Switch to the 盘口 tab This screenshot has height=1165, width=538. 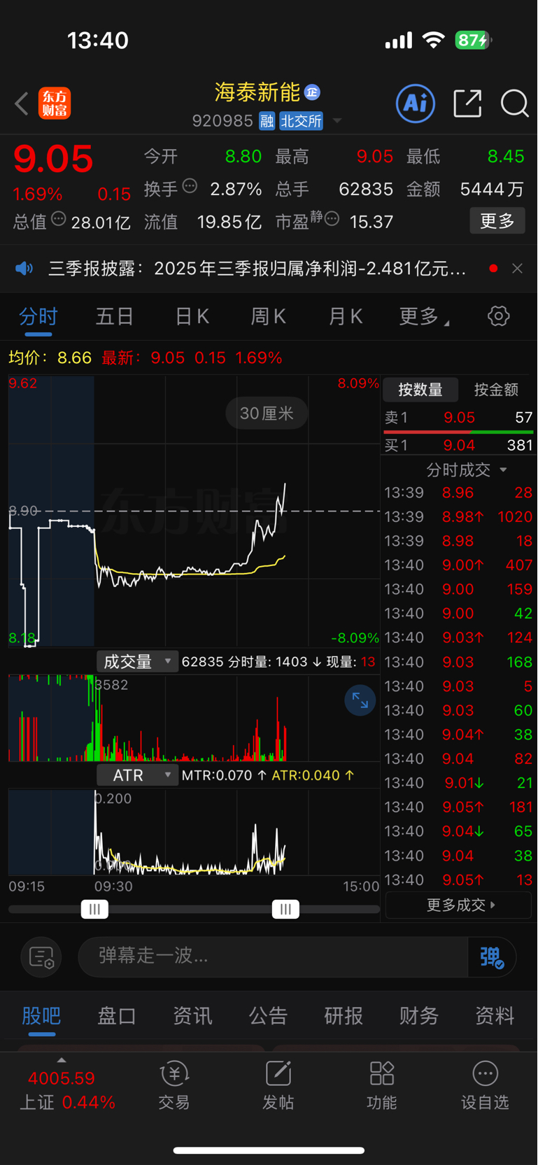pyautogui.click(x=117, y=1016)
